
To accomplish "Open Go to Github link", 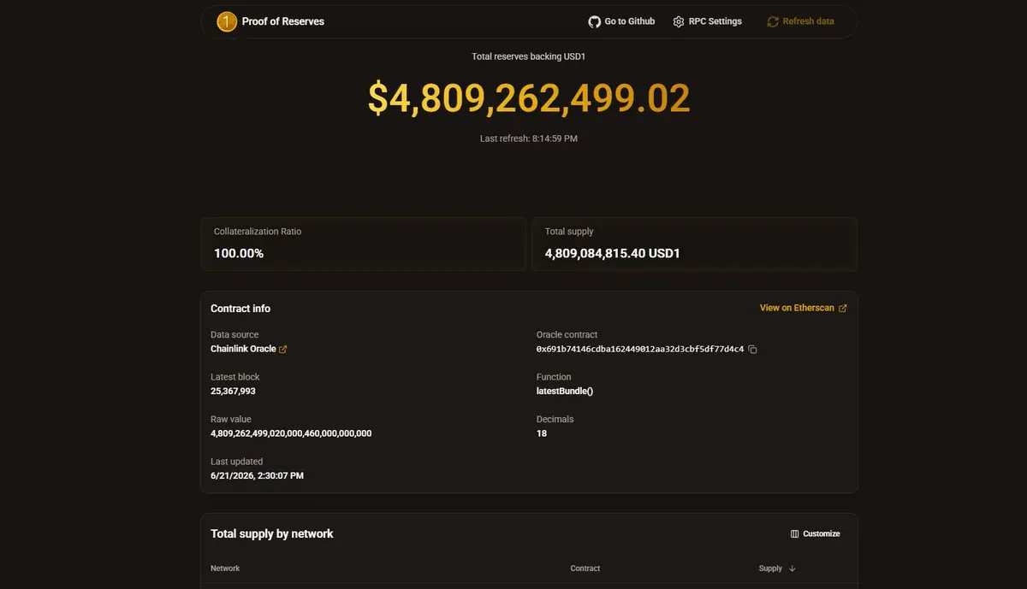I will click(621, 21).
